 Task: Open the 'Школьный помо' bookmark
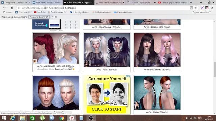click(x=124, y=12)
